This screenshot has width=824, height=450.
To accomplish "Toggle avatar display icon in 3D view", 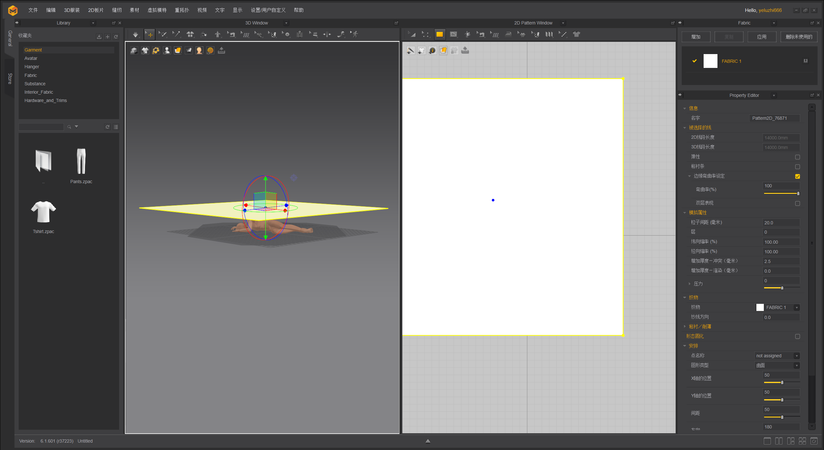I will [167, 51].
